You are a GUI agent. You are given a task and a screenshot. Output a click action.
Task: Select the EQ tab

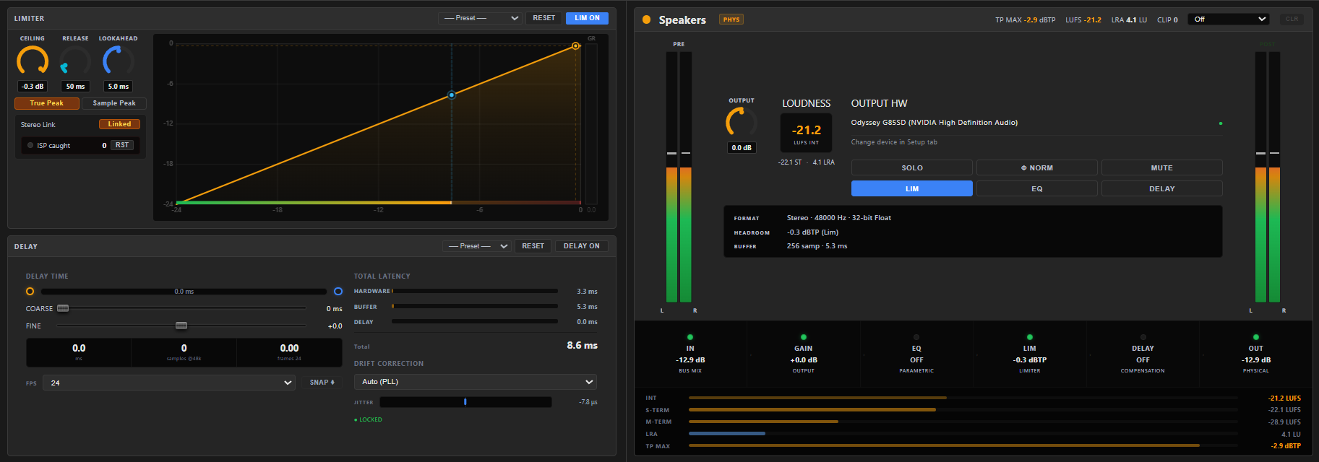(x=1037, y=188)
